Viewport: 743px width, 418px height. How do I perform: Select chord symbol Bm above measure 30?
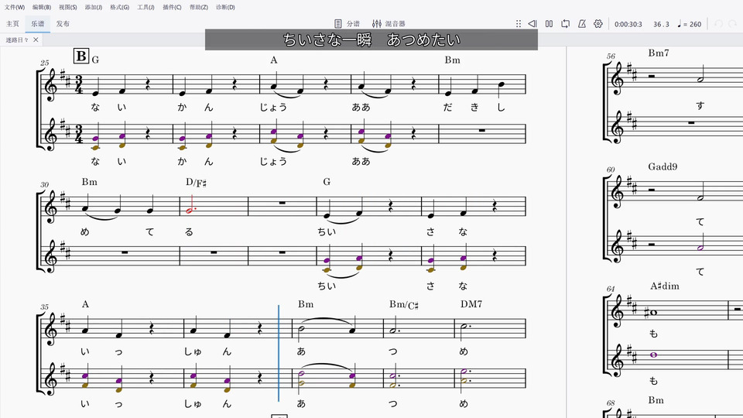[x=89, y=182]
